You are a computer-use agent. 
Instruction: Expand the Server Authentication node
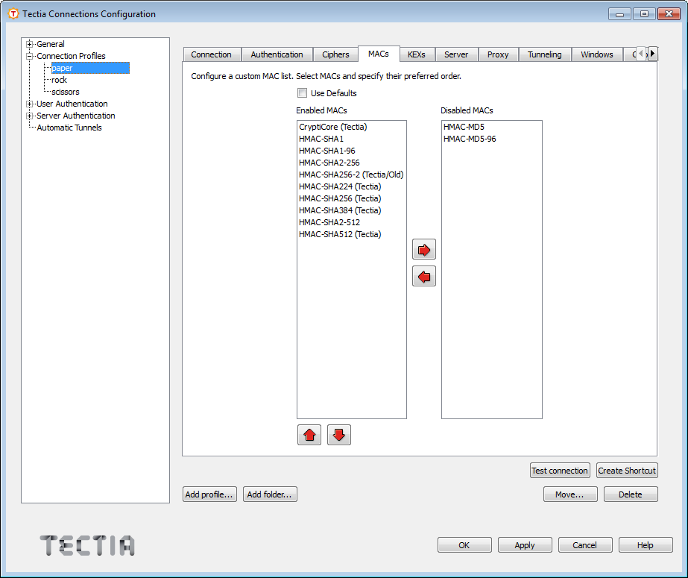point(29,116)
